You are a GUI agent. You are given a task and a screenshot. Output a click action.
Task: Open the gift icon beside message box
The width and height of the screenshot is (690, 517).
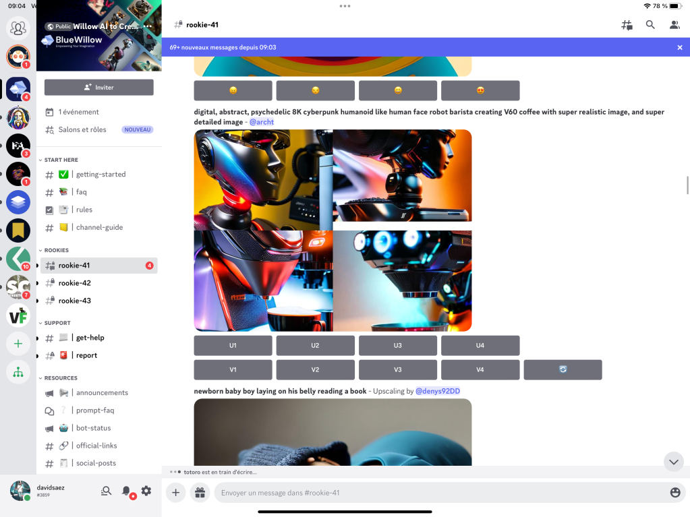tap(199, 493)
